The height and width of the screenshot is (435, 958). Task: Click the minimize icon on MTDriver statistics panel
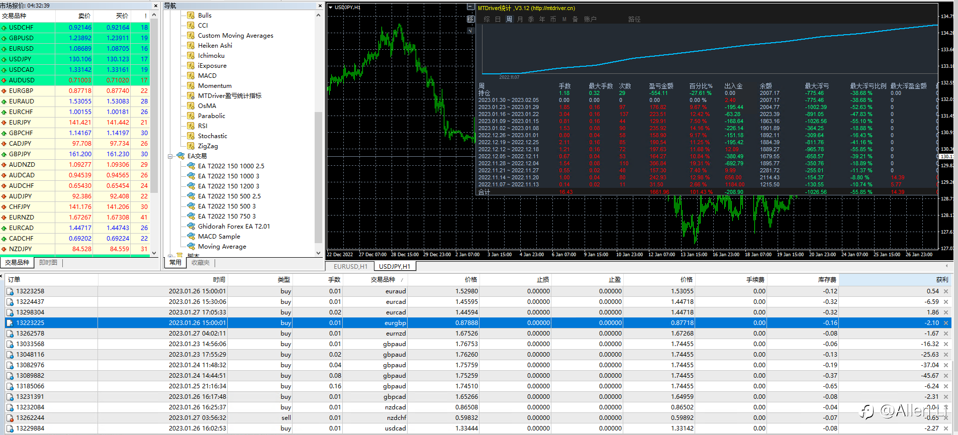pyautogui.click(x=470, y=8)
